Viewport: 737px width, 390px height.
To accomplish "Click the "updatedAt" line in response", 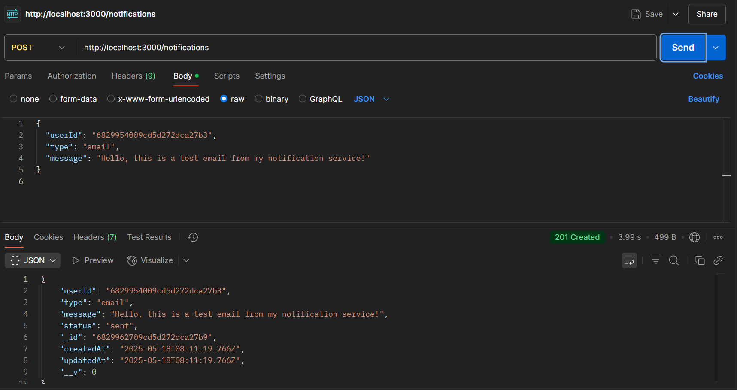I will tap(152, 360).
